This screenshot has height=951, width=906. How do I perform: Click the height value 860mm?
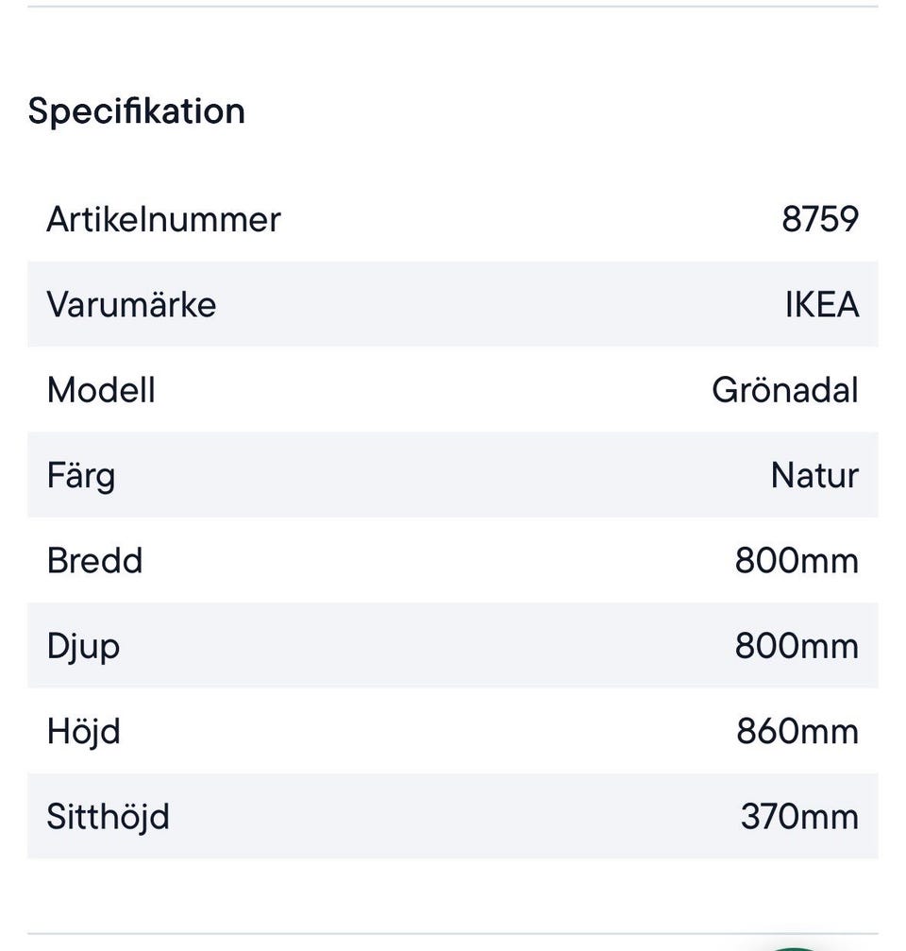797,731
